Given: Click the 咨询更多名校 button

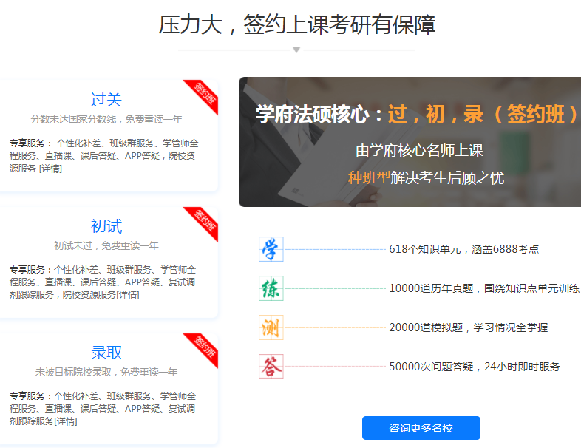Looking at the screenshot, I should pyautogui.click(x=421, y=428).
